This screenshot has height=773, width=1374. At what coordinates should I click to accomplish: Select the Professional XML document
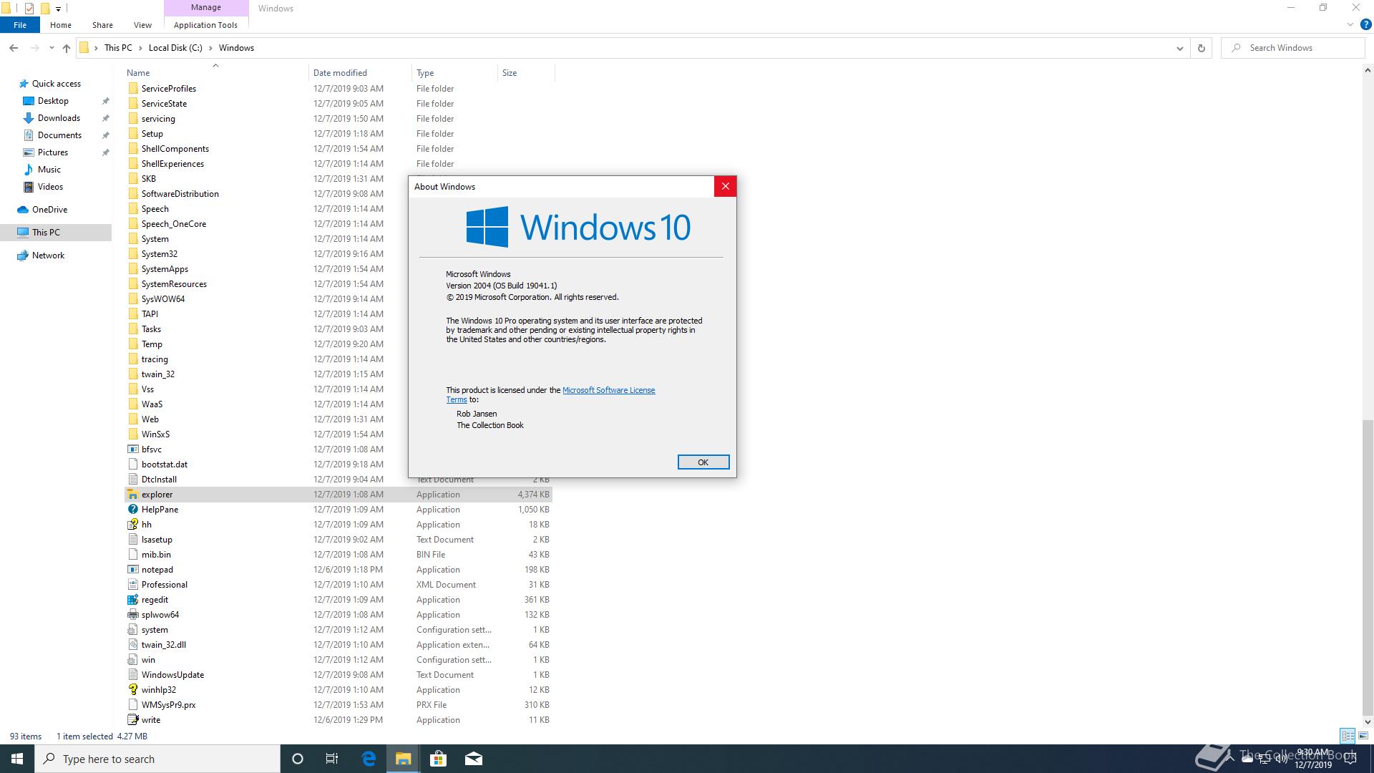pos(165,585)
